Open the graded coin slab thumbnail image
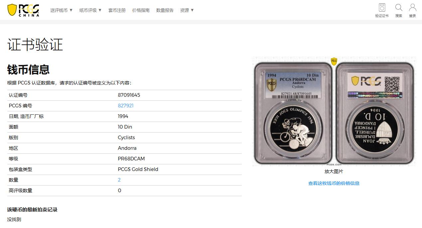The height and width of the screenshot is (228, 422). pos(334,111)
